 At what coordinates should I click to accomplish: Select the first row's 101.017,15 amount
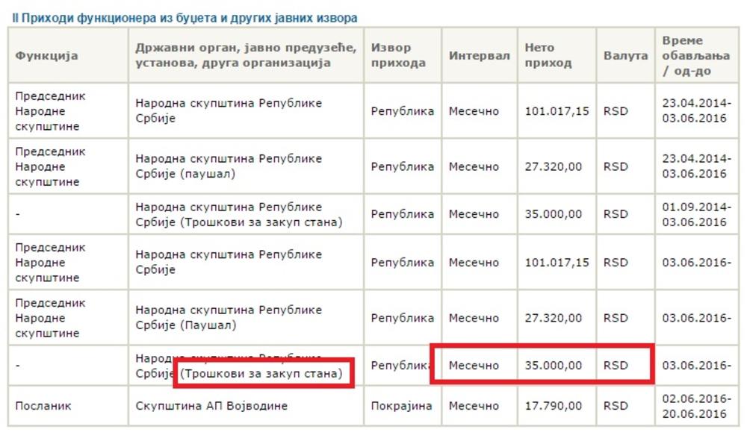[557, 111]
